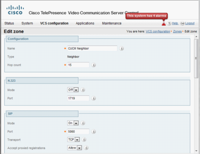Click the 'Neighbor' type value text
Screen dimensions: 200x154
click(x=73, y=57)
